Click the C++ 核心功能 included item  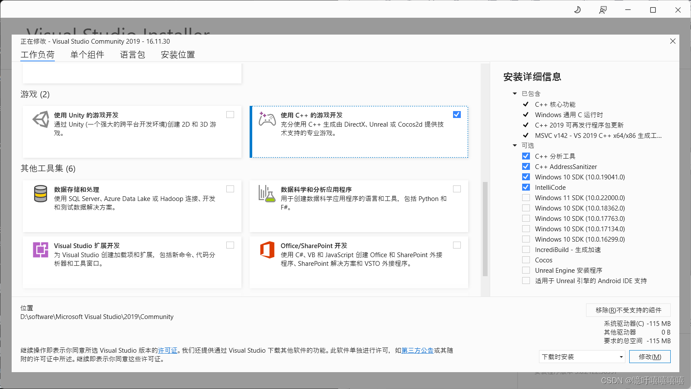(x=555, y=105)
